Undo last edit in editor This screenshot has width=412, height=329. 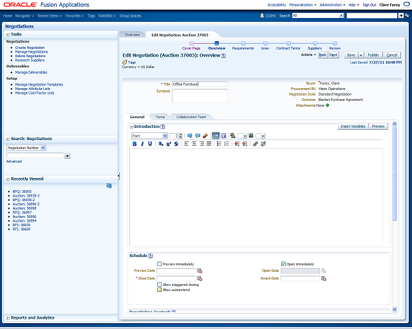pos(190,136)
